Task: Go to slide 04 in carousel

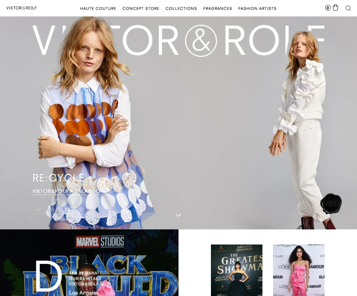Action: pos(81,210)
